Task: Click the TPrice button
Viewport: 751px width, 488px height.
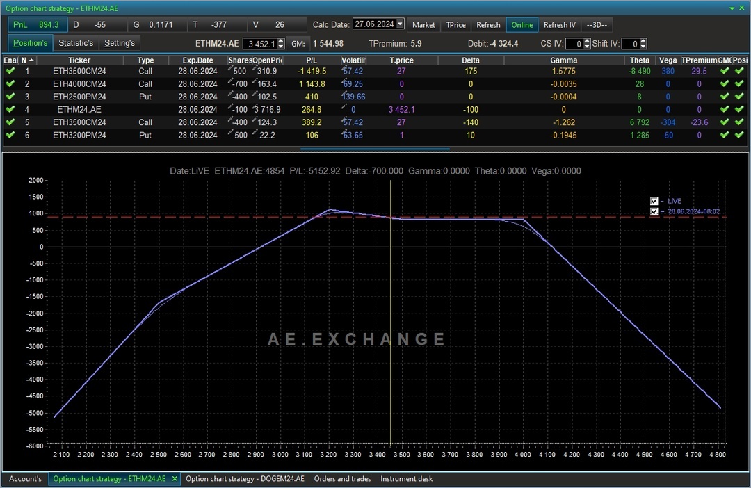Action: click(x=456, y=25)
